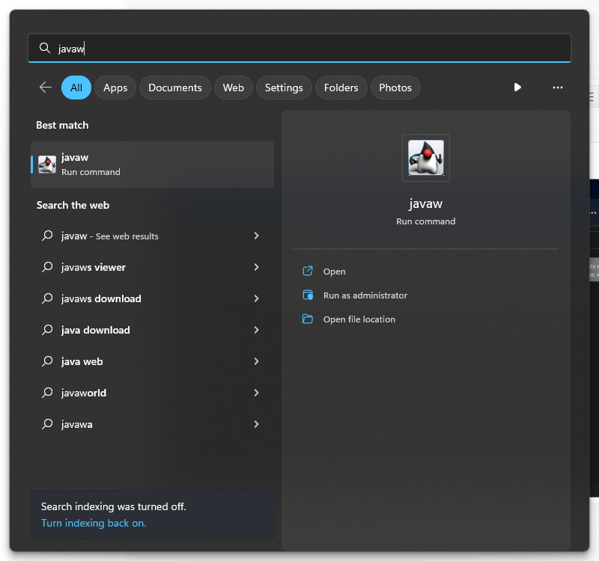Expand javaw See web results chevron
The image size is (599, 561).
point(256,236)
